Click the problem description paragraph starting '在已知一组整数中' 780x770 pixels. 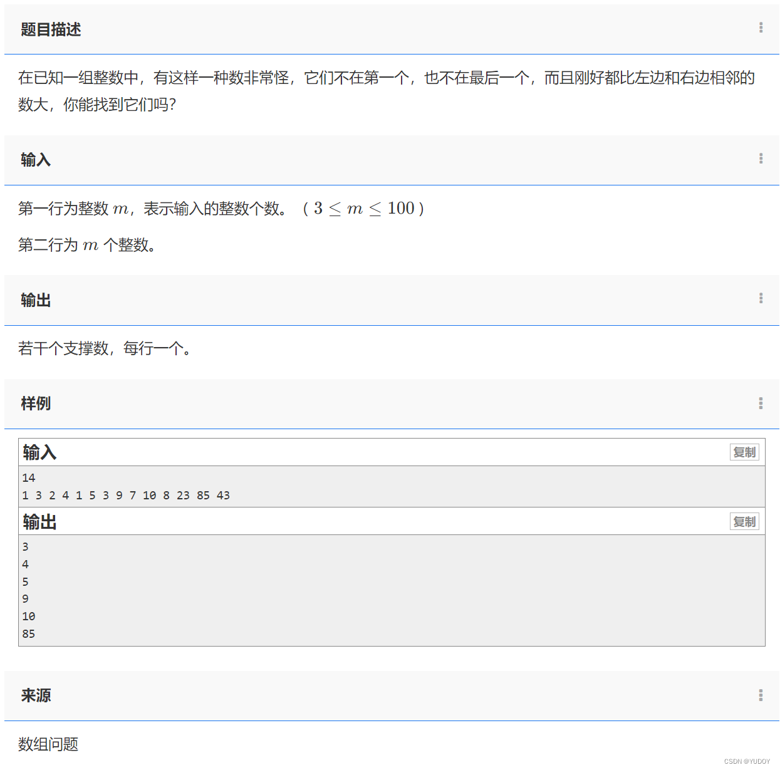click(387, 91)
